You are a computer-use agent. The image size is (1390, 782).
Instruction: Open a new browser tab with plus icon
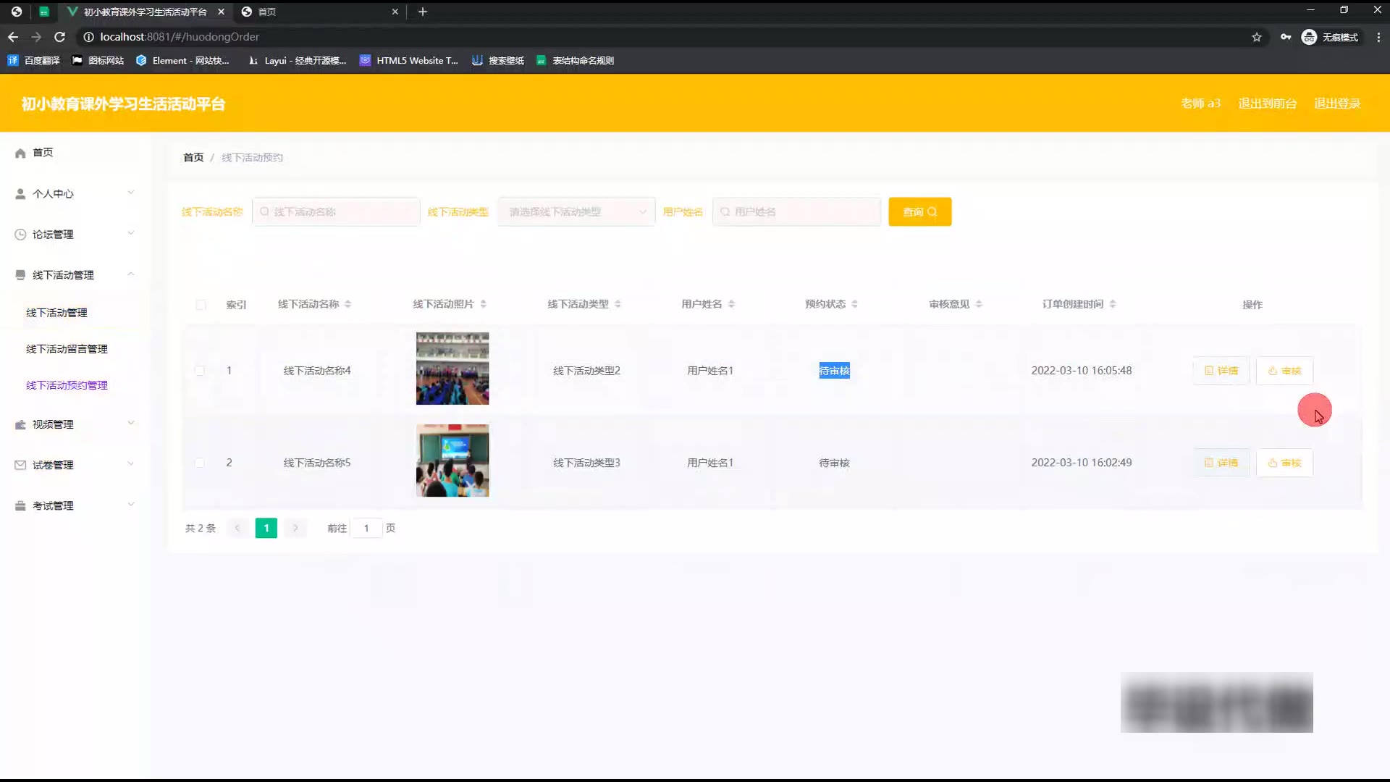click(423, 12)
